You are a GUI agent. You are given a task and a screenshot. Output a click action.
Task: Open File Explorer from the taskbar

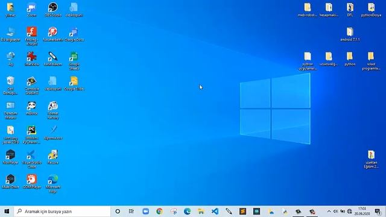coord(201,212)
